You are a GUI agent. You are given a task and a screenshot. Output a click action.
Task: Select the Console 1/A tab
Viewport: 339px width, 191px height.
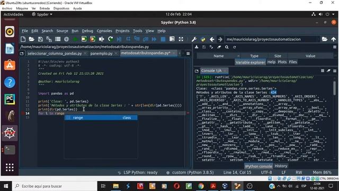[211, 71]
